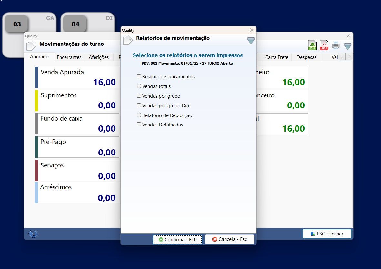The image size is (381, 269).
Task: Enable Vendas por grupo checkbox
Action: coord(139,96)
